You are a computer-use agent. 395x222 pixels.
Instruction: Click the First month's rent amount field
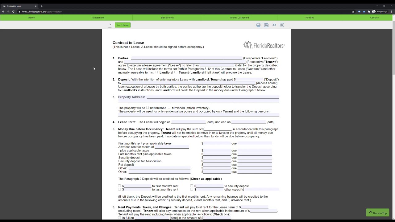click(217, 143)
